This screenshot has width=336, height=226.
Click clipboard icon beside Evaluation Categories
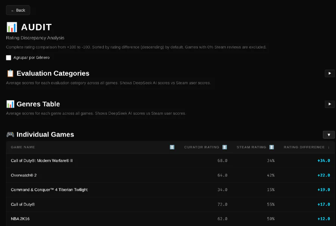[x=10, y=73]
